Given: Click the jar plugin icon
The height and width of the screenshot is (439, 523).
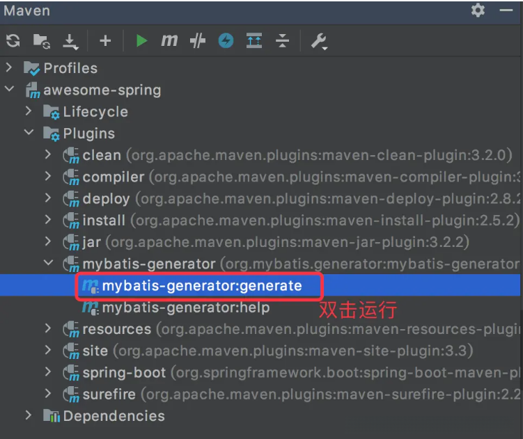Looking at the screenshot, I should click(x=71, y=242).
